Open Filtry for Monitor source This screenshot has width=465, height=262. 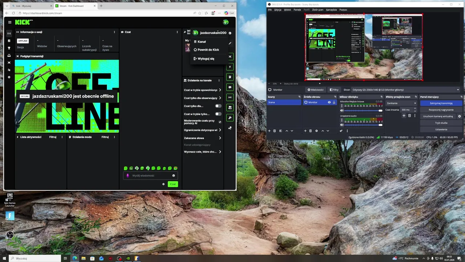point(334,90)
